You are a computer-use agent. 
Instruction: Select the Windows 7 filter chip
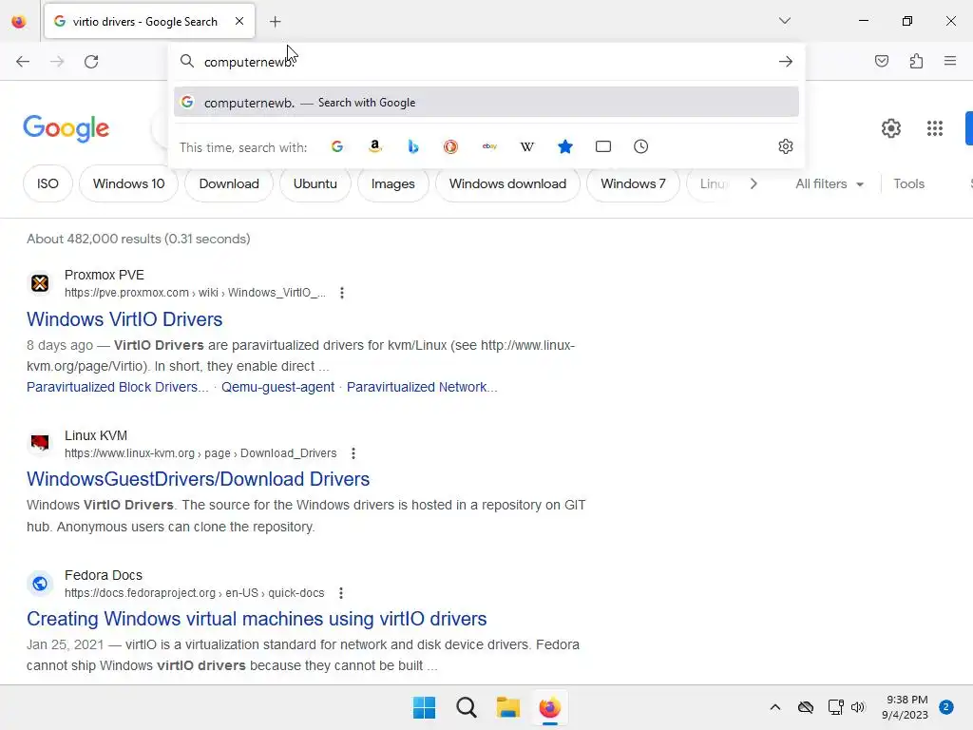pos(633,183)
